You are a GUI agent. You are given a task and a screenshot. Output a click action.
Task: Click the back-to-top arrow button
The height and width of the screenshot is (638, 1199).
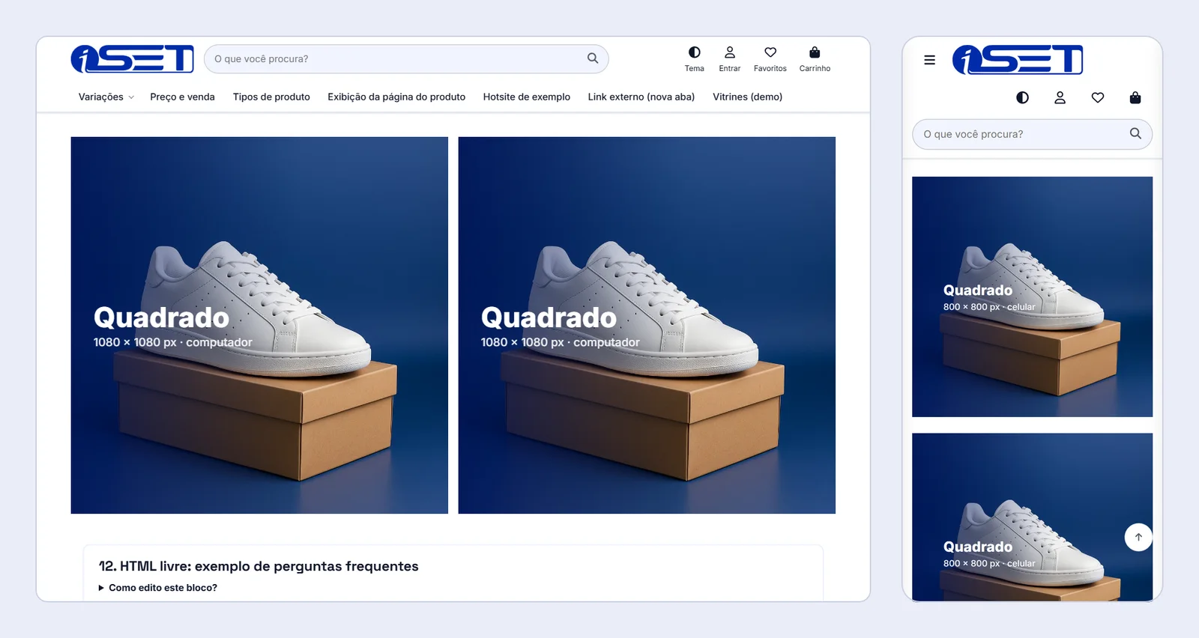[1138, 537]
